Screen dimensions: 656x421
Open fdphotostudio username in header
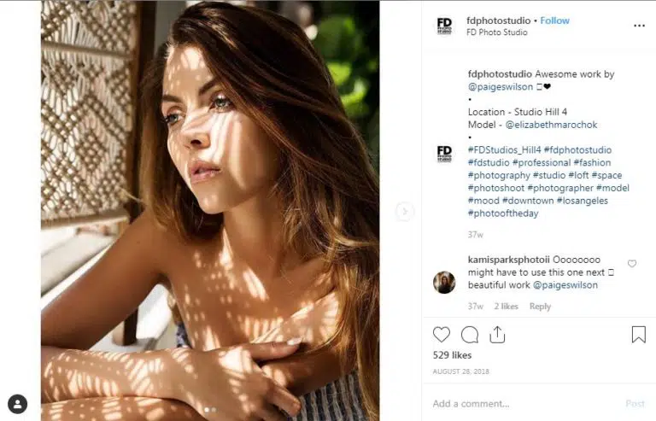[x=498, y=20]
